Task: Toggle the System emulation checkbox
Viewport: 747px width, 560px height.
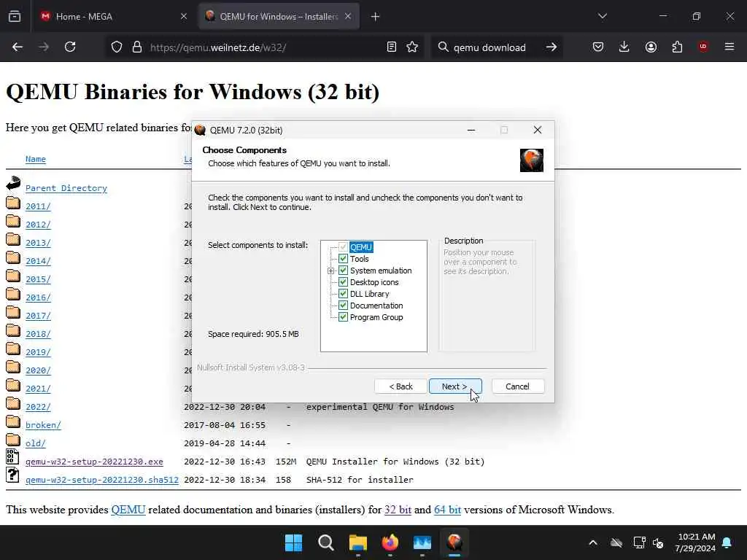Action: point(343,271)
